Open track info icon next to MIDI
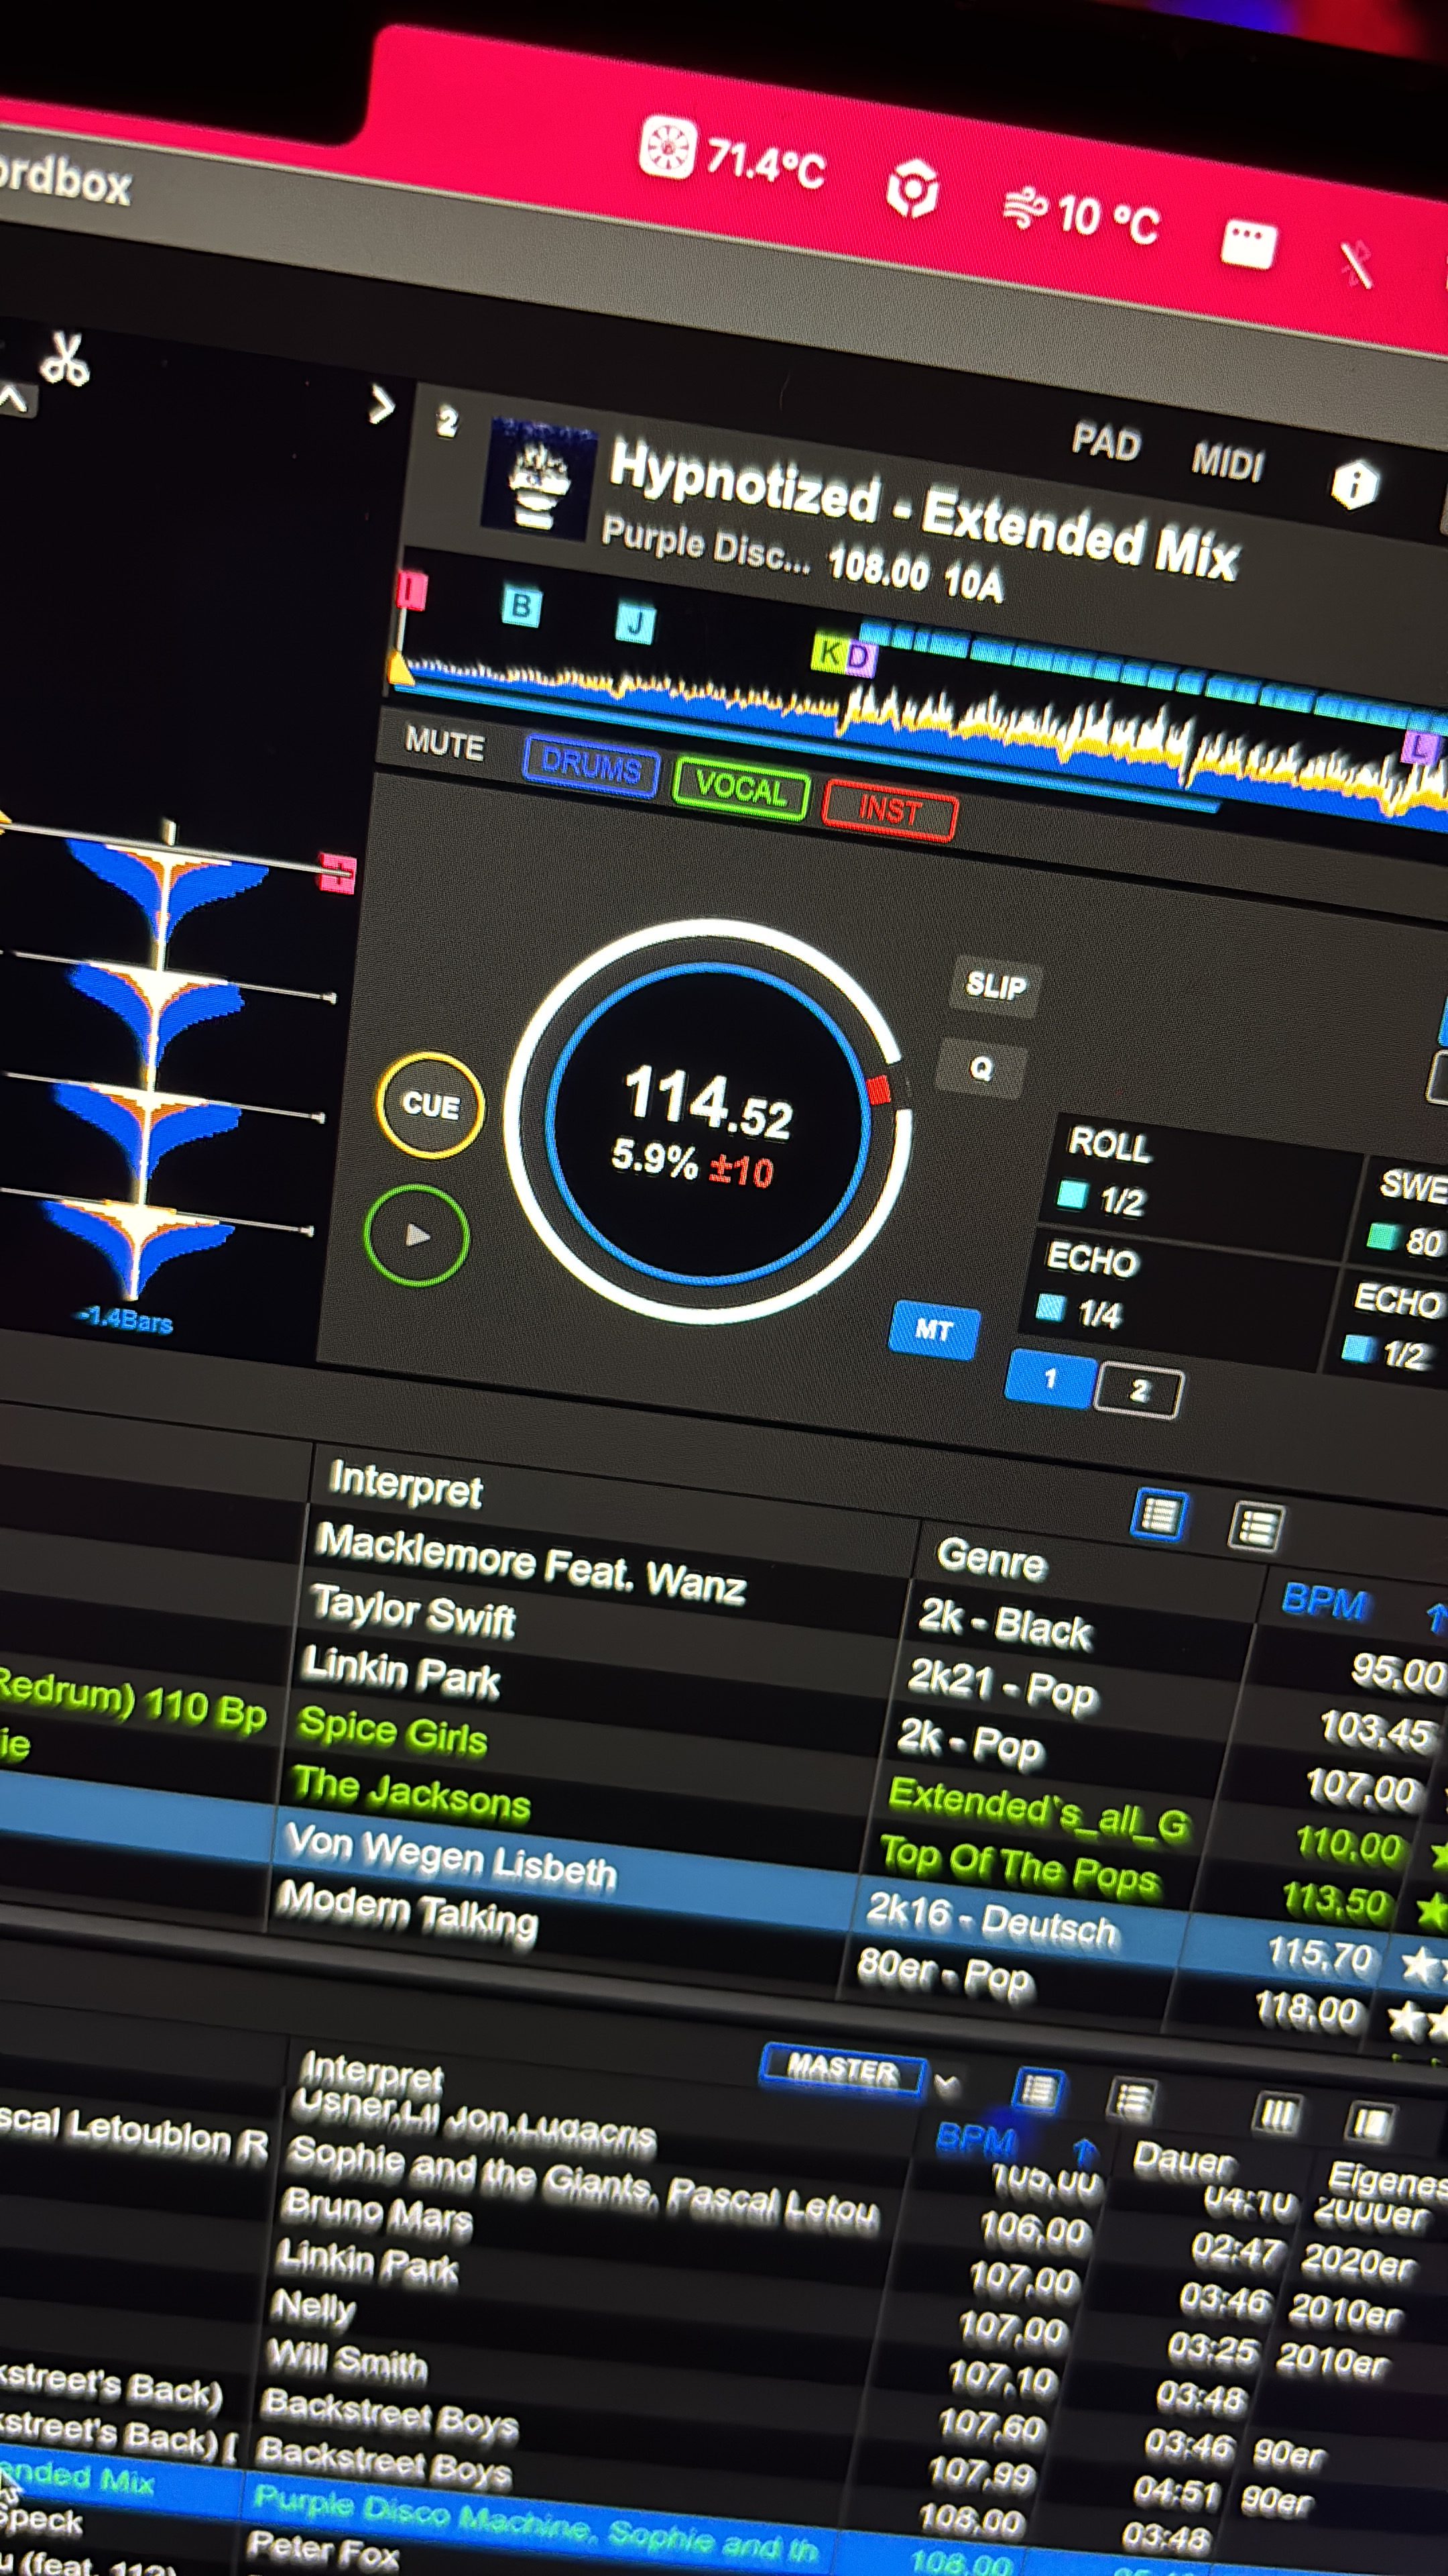 click(1354, 485)
